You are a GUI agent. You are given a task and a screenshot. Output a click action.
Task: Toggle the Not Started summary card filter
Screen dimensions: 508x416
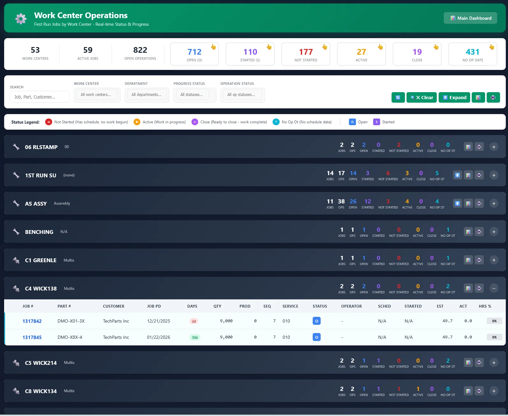306,54
